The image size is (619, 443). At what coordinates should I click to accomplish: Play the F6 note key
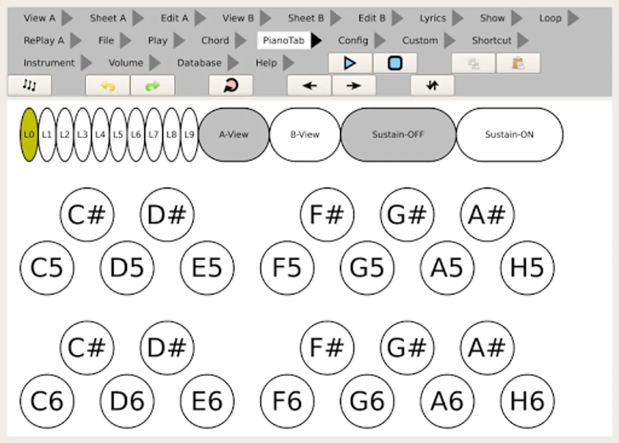(287, 401)
